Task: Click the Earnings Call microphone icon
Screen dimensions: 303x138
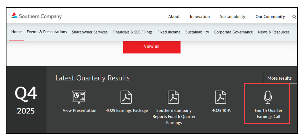Action: pyautogui.click(x=268, y=97)
